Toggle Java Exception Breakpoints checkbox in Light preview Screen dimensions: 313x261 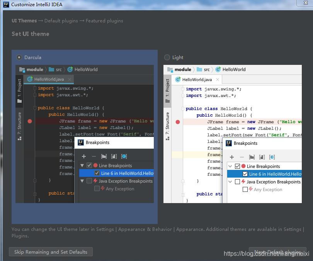(237, 181)
